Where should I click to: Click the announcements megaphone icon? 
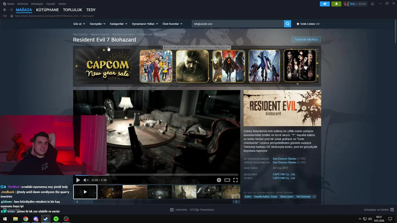(x=325, y=4)
